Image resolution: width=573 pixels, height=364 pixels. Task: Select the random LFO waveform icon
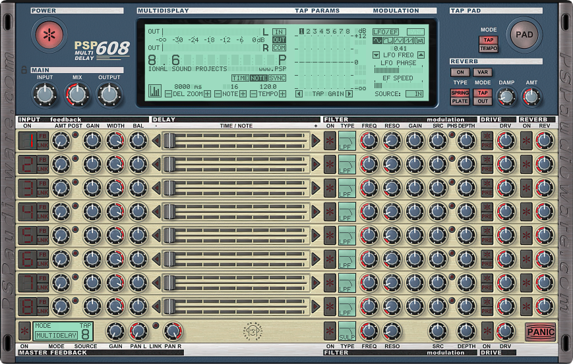(x=419, y=41)
